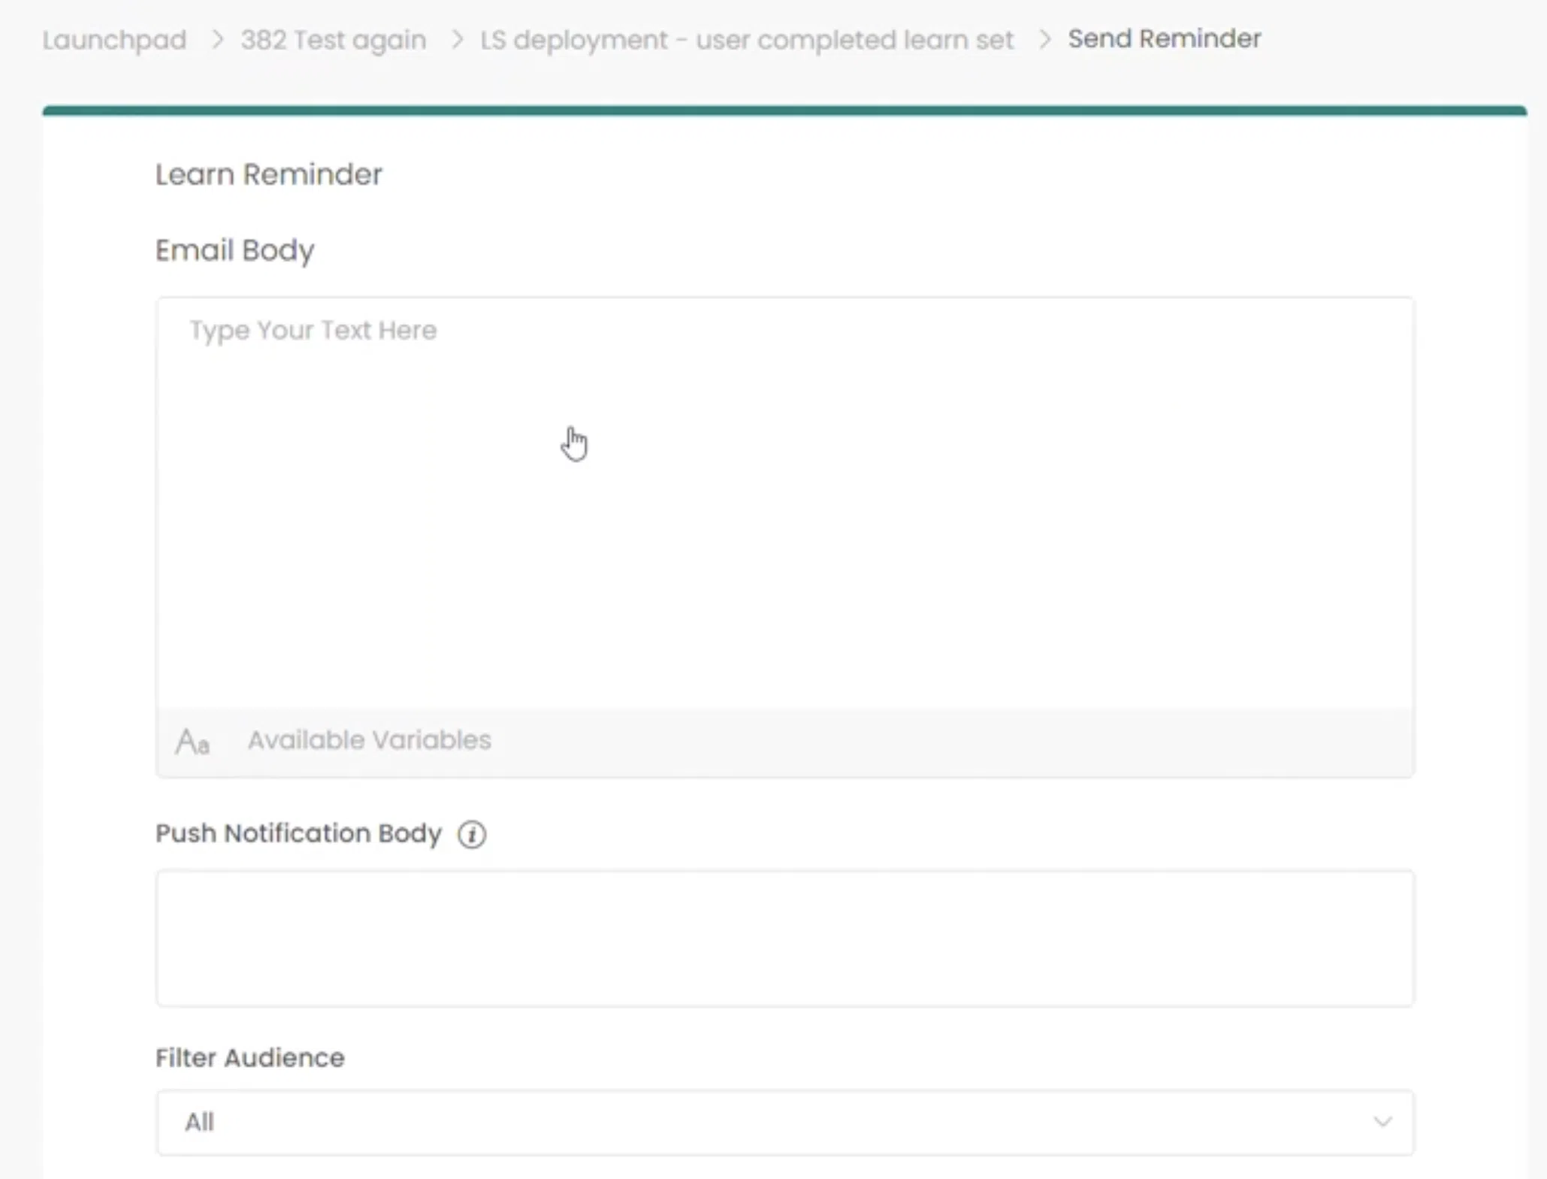Click the Aa text formatting icon
The width and height of the screenshot is (1547, 1179).
tap(192, 742)
